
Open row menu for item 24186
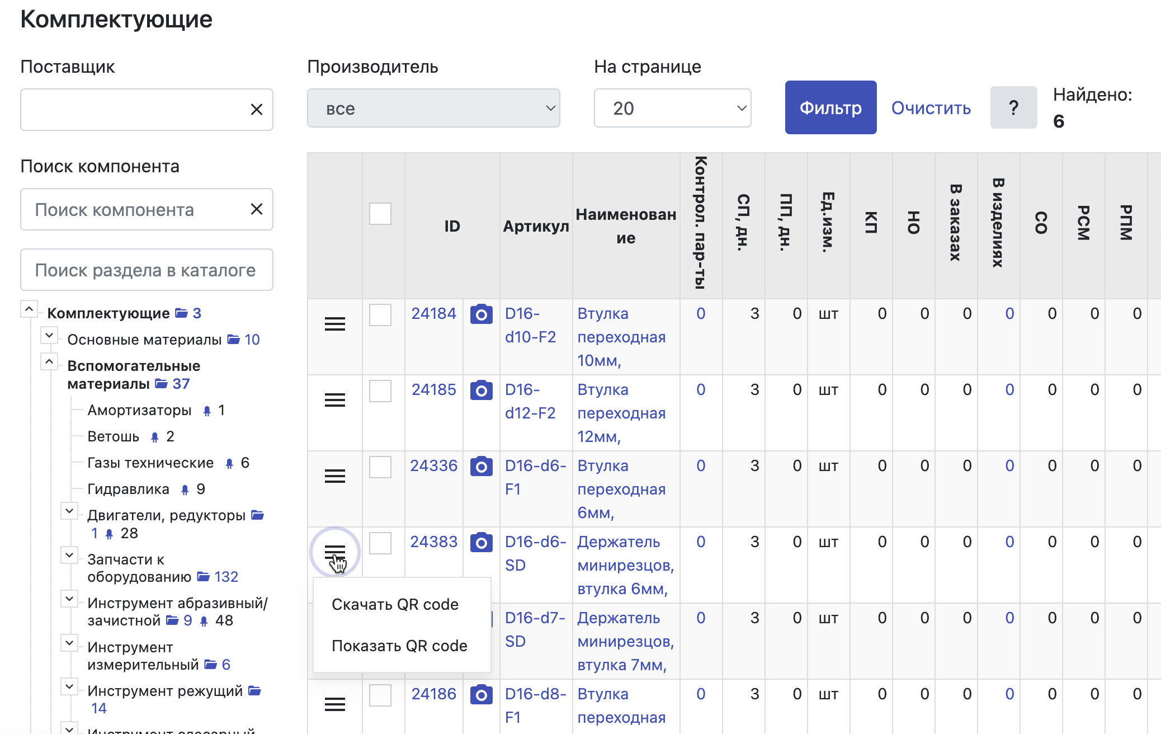click(334, 704)
